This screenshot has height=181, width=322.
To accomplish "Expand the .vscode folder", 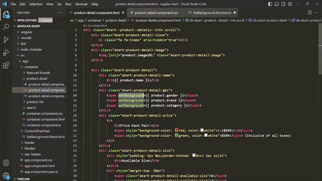I will click(26, 38).
